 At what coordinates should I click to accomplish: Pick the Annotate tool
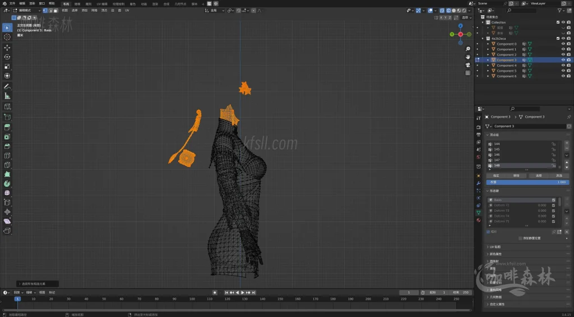pyautogui.click(x=7, y=87)
